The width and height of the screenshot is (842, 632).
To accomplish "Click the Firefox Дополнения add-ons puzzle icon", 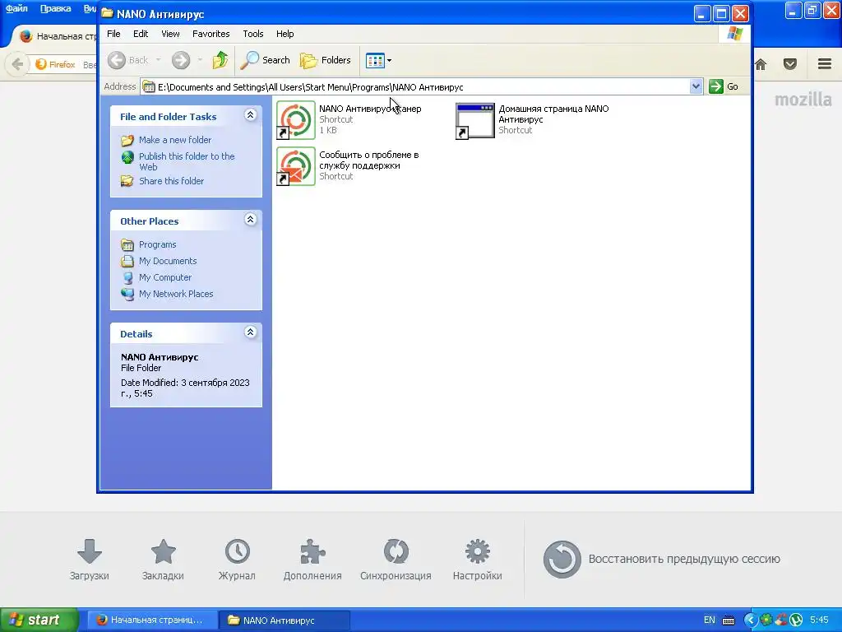I will point(312,551).
